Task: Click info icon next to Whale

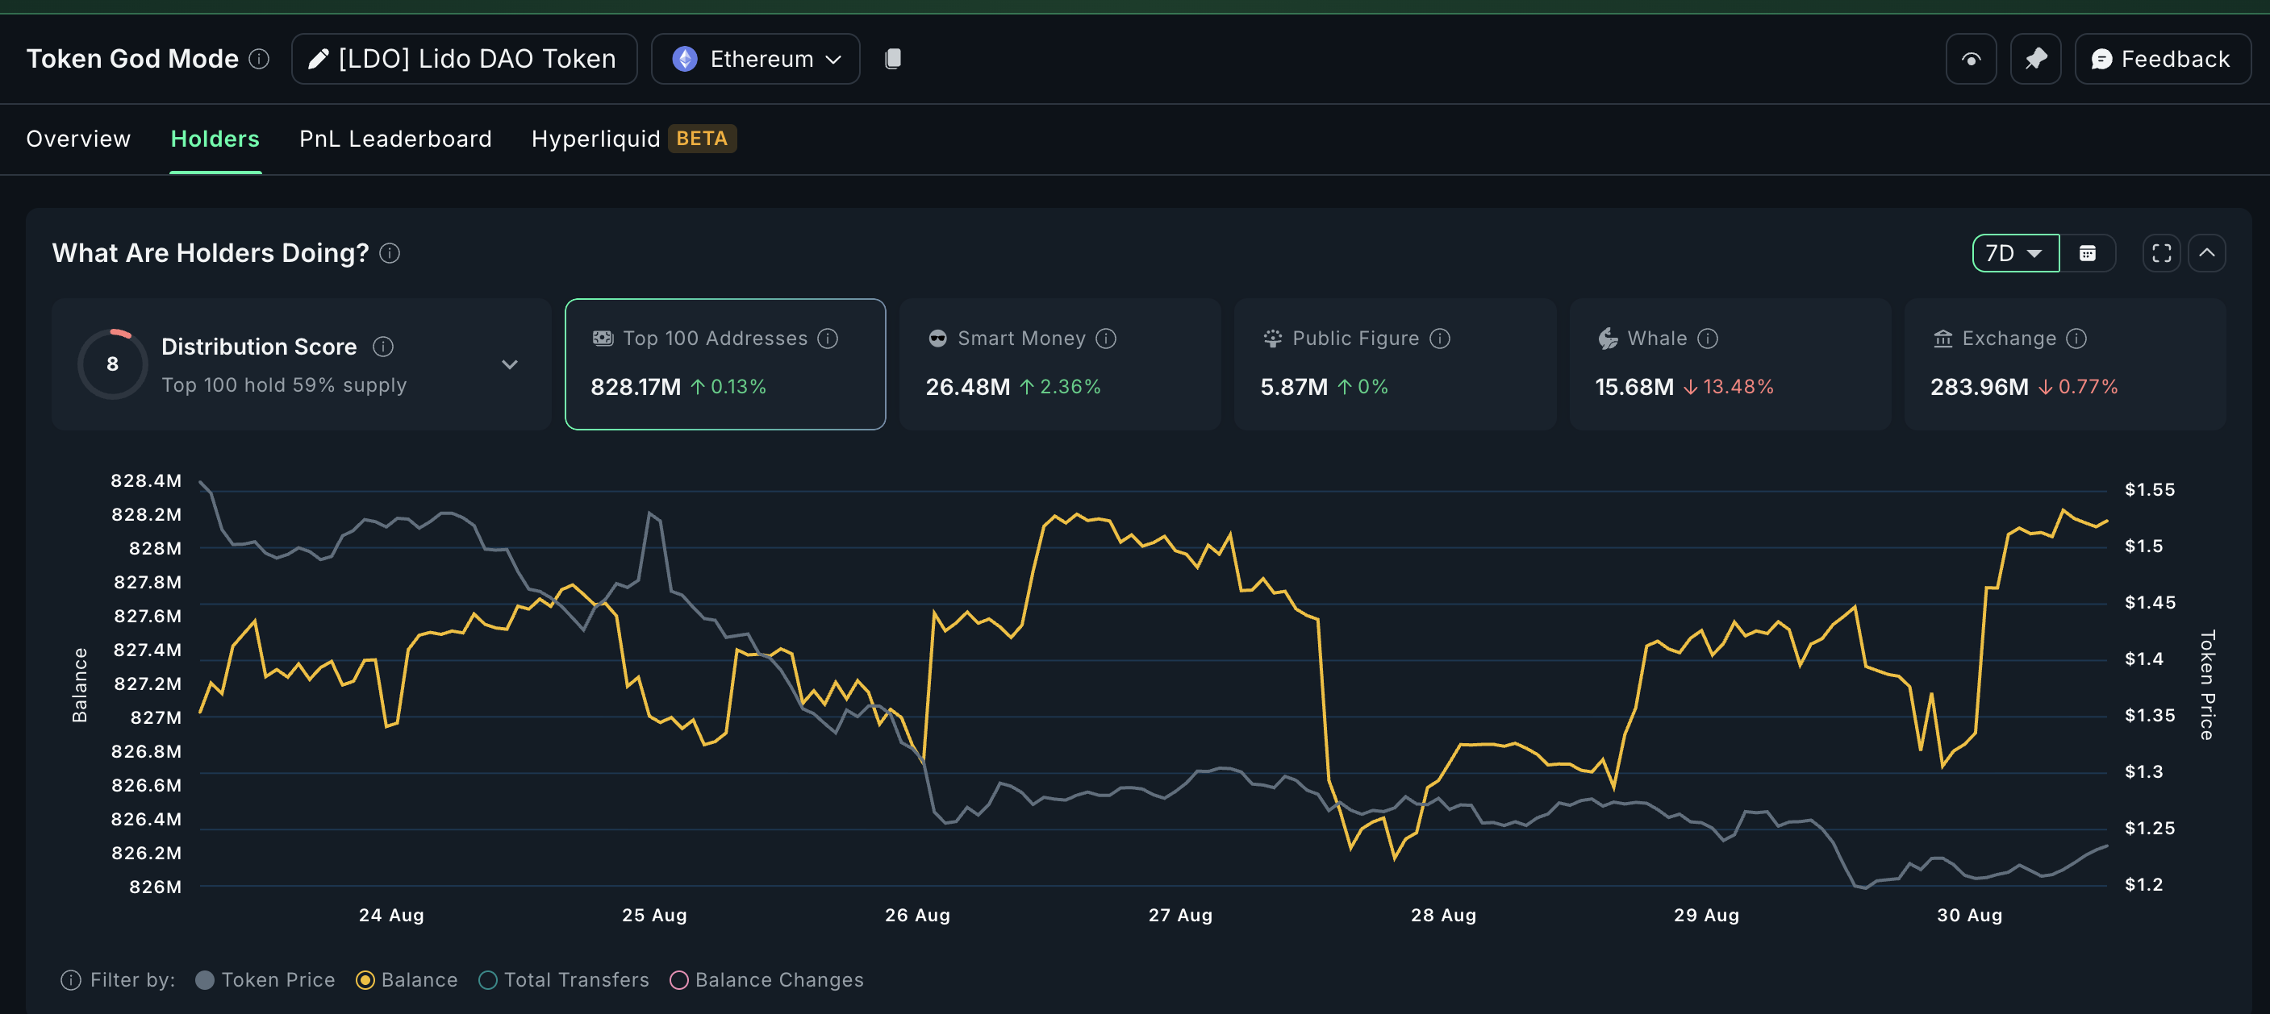Action: click(1707, 339)
